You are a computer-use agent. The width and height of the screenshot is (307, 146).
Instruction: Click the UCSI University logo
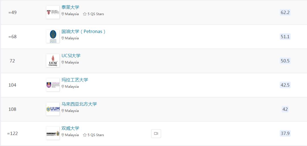[x=53, y=61]
